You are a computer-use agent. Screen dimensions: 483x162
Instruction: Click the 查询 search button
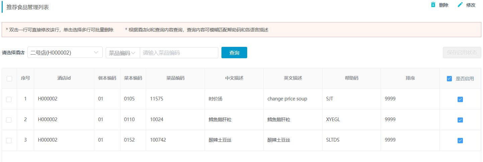pyautogui.click(x=234, y=53)
